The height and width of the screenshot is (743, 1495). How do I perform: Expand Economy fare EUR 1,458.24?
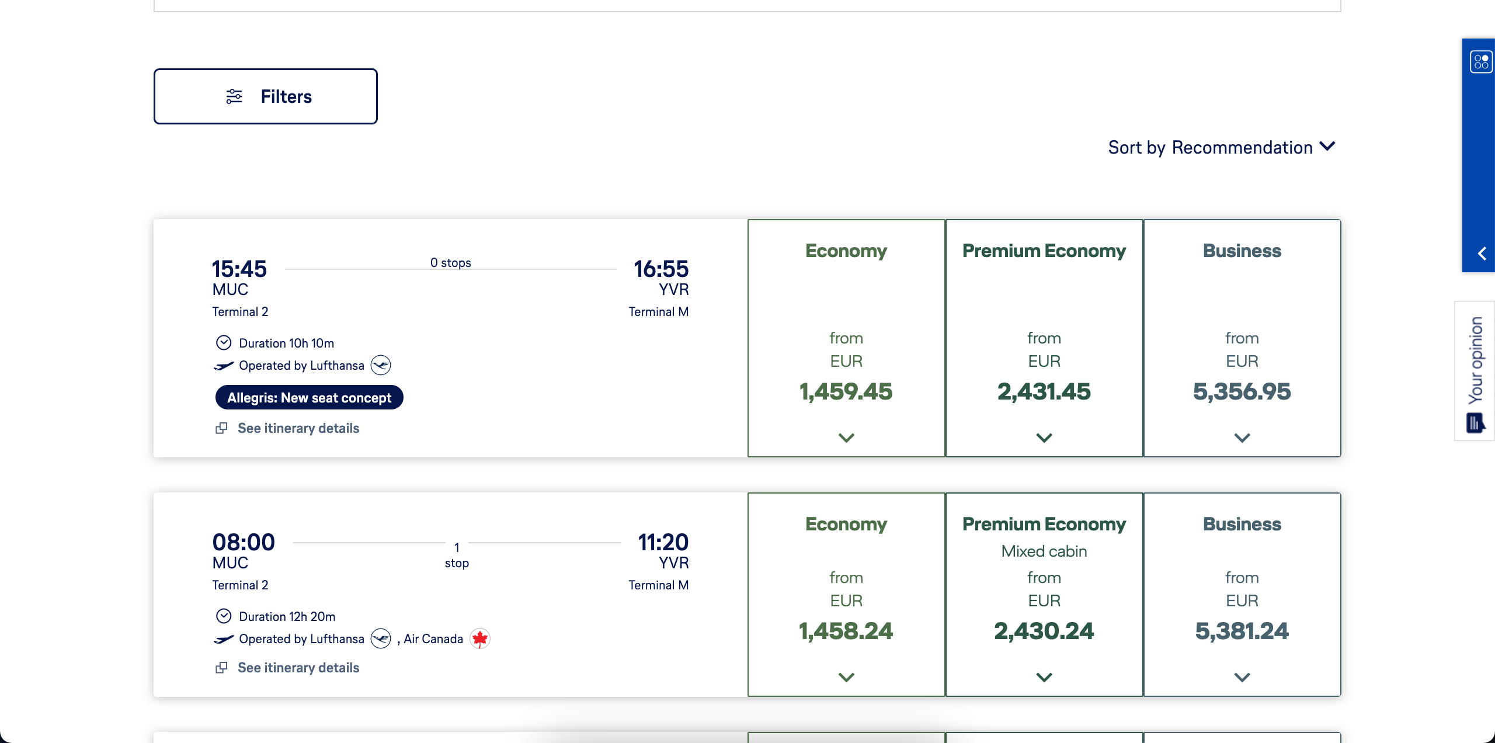pyautogui.click(x=846, y=677)
